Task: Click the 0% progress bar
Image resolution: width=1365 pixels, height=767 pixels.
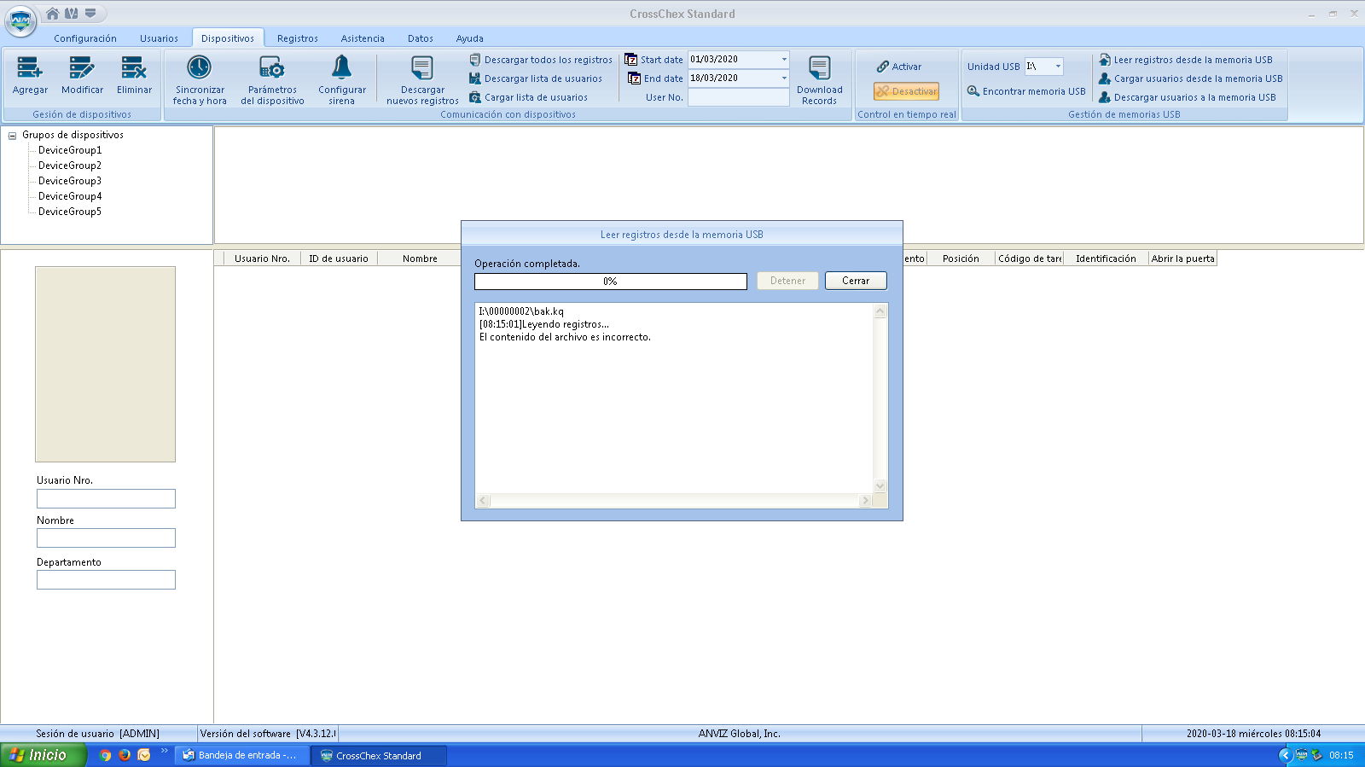Action: coord(611,282)
